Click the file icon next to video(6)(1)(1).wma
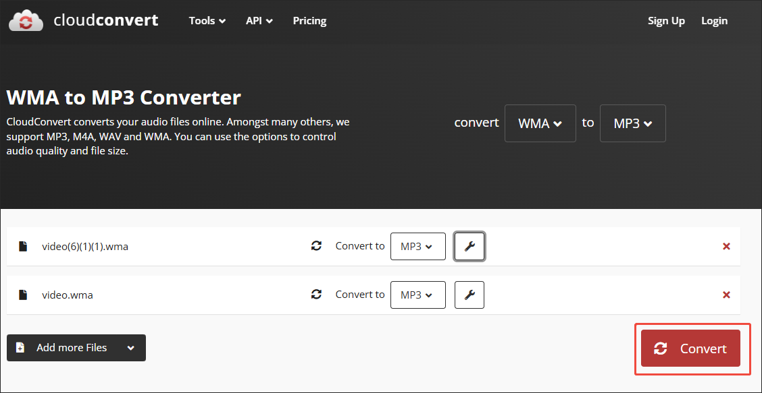 click(x=22, y=246)
